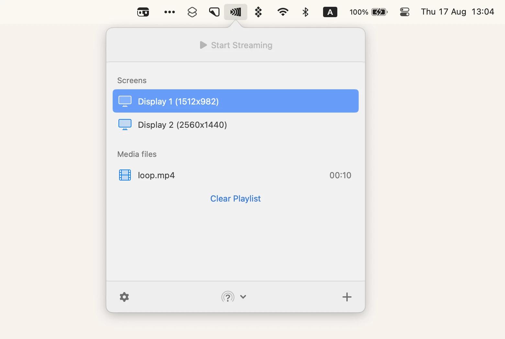Choose the loop.mp4 media file
Image resolution: width=505 pixels, height=339 pixels.
click(x=236, y=175)
